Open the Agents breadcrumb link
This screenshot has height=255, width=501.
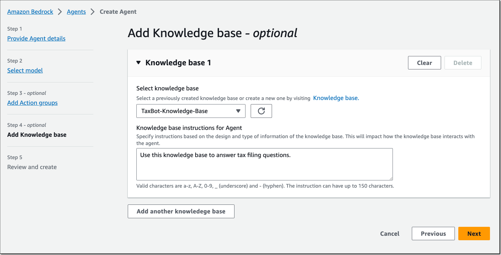[x=76, y=11]
